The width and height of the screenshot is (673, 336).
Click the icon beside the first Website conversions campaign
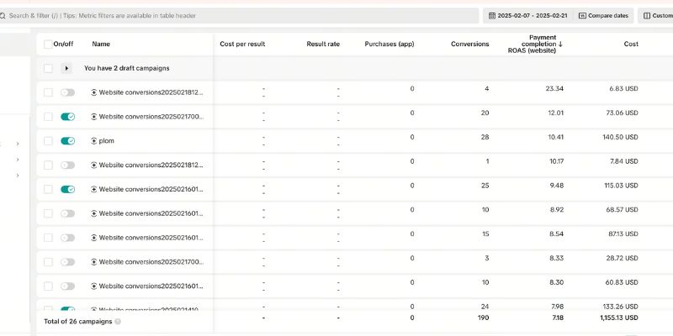tap(94, 92)
